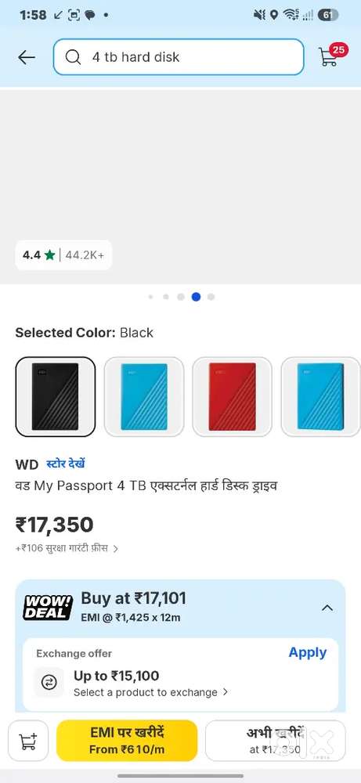Viewport: 361px width, 783px height.
Task: Tap the add-to-cart icon at bottom left
Action: pos(28,740)
